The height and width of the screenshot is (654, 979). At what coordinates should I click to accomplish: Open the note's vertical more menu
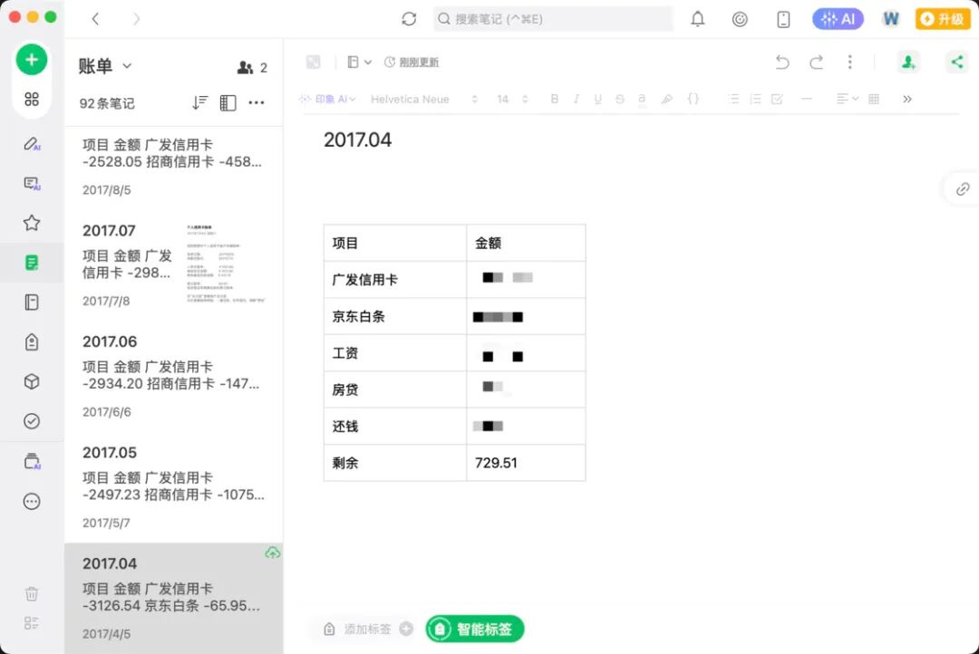point(849,62)
